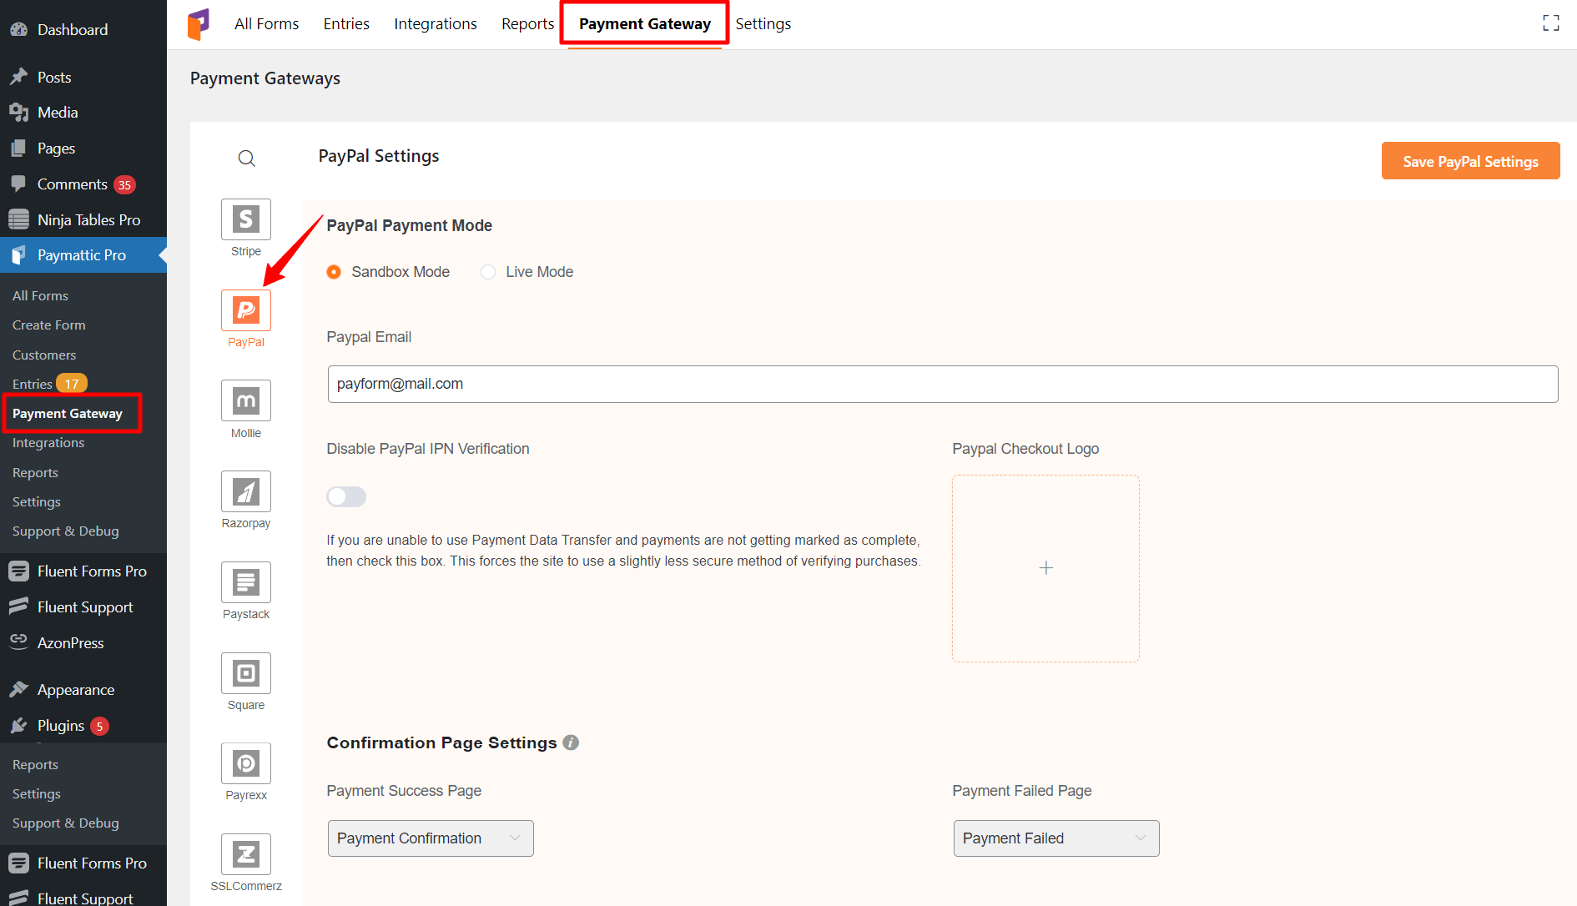Image resolution: width=1577 pixels, height=906 pixels.
Task: Open All Forms in sidebar submenu
Action: pos(40,296)
